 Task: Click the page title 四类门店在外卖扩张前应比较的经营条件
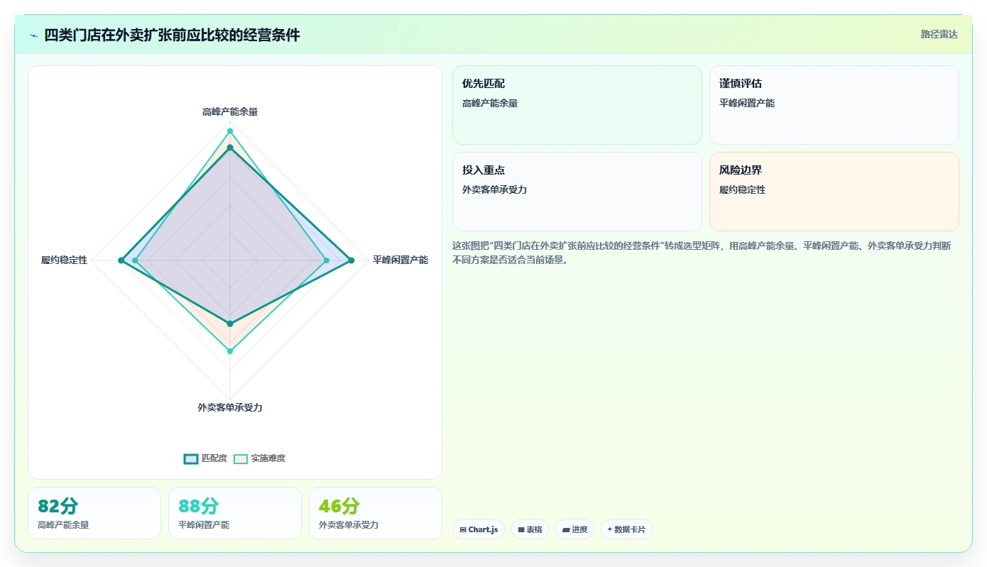tap(173, 35)
